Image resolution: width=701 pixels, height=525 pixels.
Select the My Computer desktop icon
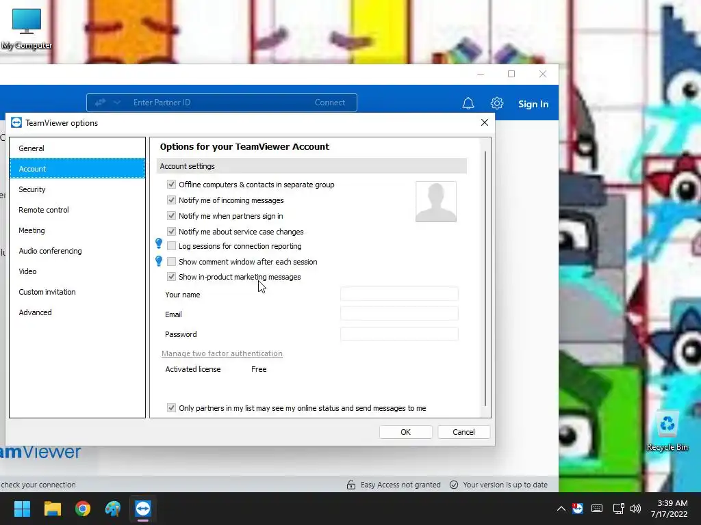point(27,29)
